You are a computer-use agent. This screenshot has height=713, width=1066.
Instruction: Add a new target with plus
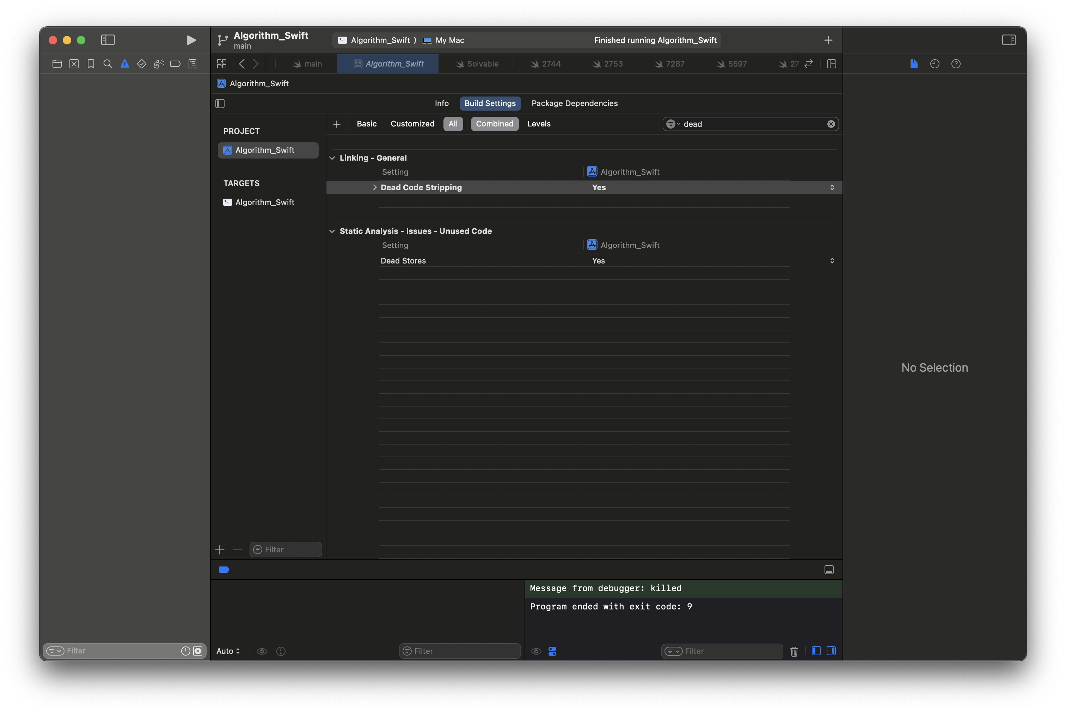coord(220,550)
